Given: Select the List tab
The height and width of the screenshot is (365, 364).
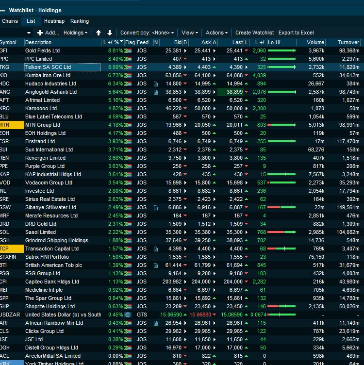Looking at the screenshot, I should pos(31,21).
